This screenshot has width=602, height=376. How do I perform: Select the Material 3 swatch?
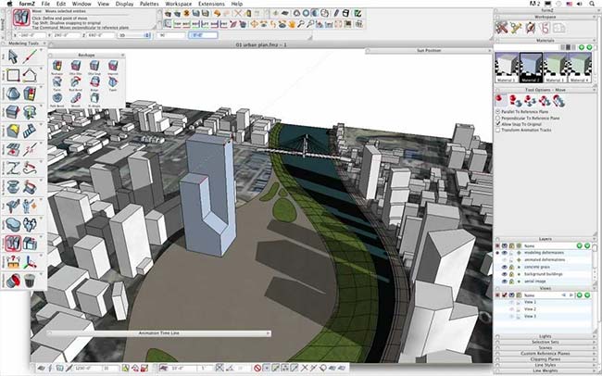click(x=555, y=68)
